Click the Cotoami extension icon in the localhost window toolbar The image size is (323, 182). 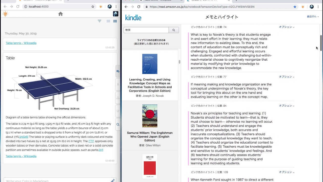[101, 7]
